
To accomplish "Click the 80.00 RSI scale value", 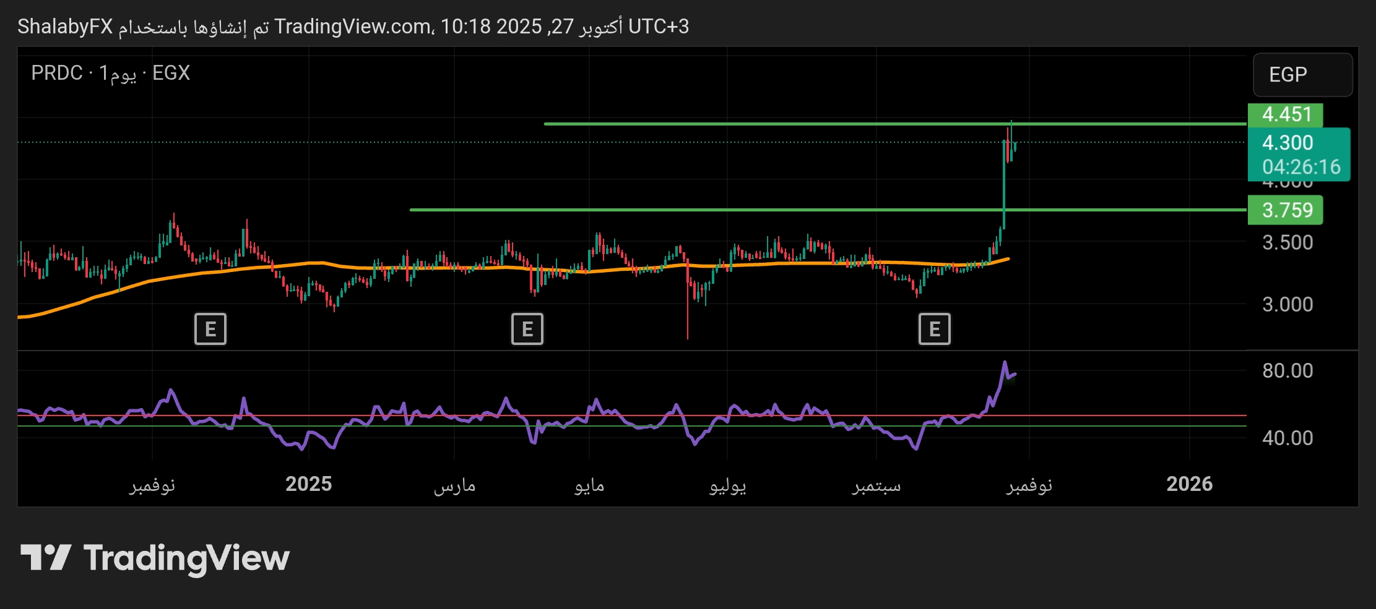I will tap(1287, 371).
